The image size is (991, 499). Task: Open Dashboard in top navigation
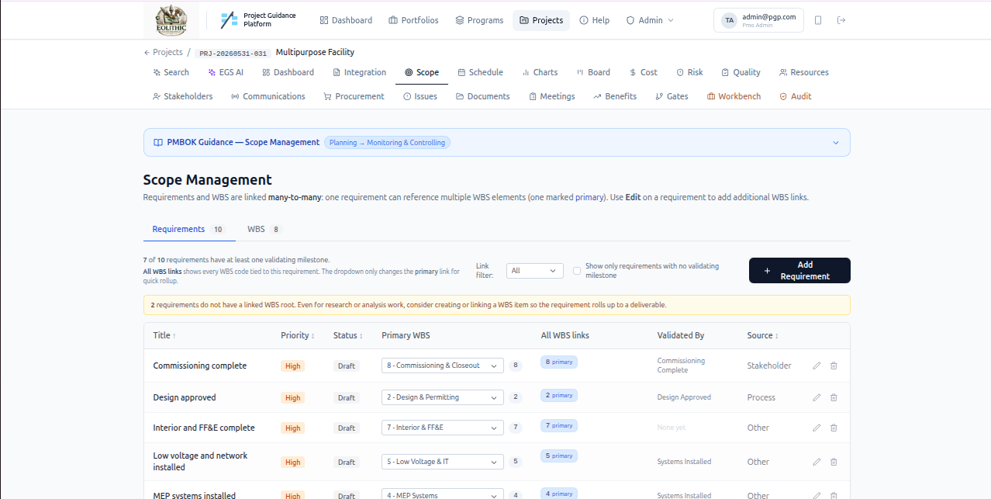pyautogui.click(x=346, y=20)
